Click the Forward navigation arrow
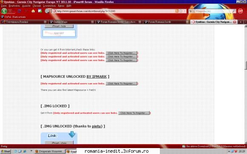This screenshot has height=154, width=247. 10,11
